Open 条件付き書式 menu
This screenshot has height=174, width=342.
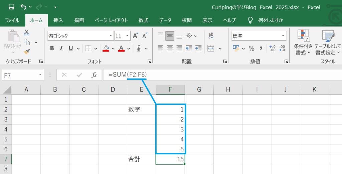303,42
